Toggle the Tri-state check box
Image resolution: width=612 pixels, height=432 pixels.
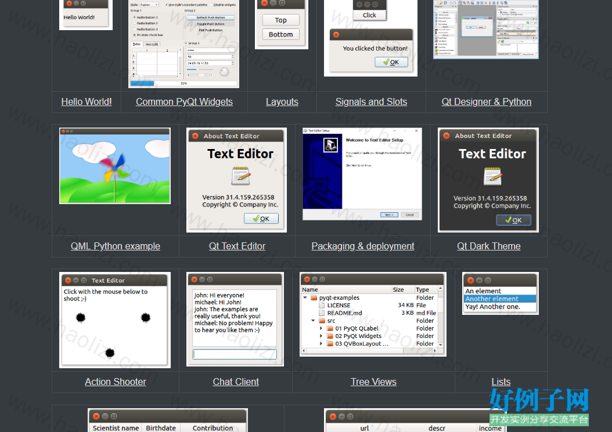coord(148,35)
